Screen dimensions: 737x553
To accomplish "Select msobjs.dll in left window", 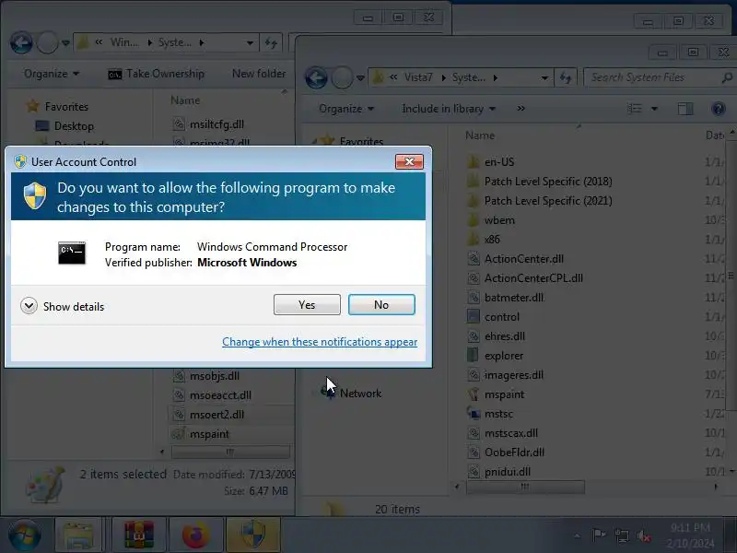I will [205, 376].
